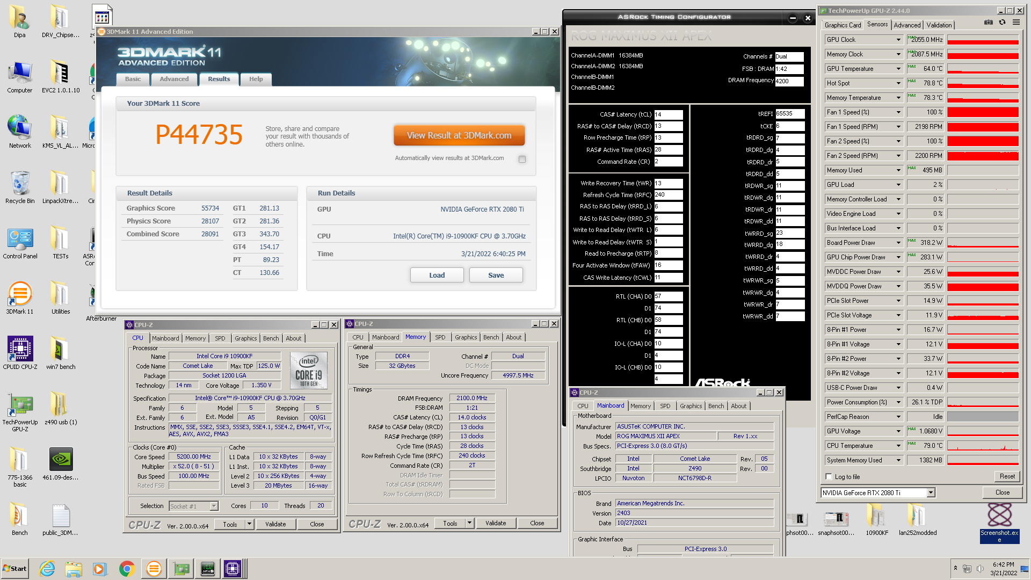Viewport: 1031px width, 580px height.
Task: Open the Computer desktop icon
Action: tap(20, 77)
